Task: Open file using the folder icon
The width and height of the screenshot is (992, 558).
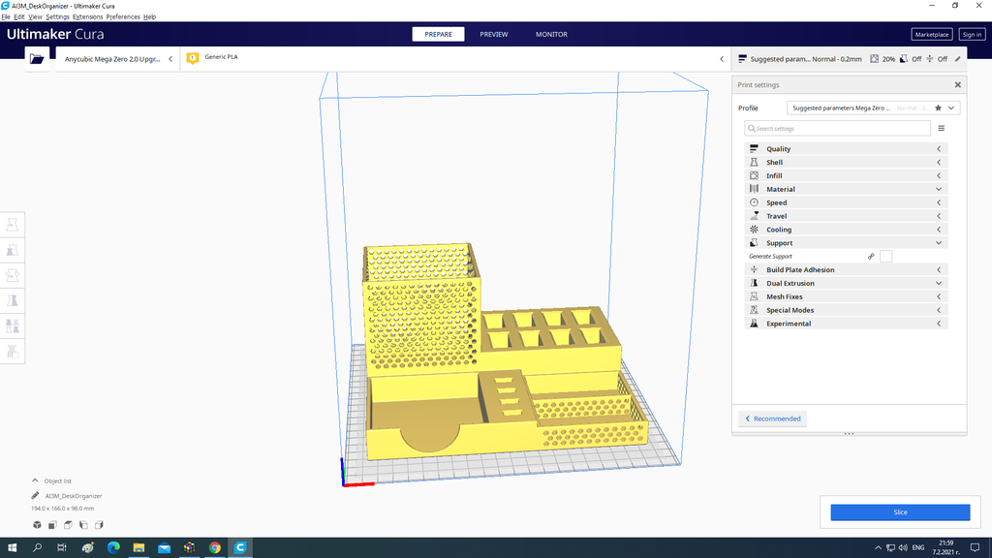Action: click(37, 59)
